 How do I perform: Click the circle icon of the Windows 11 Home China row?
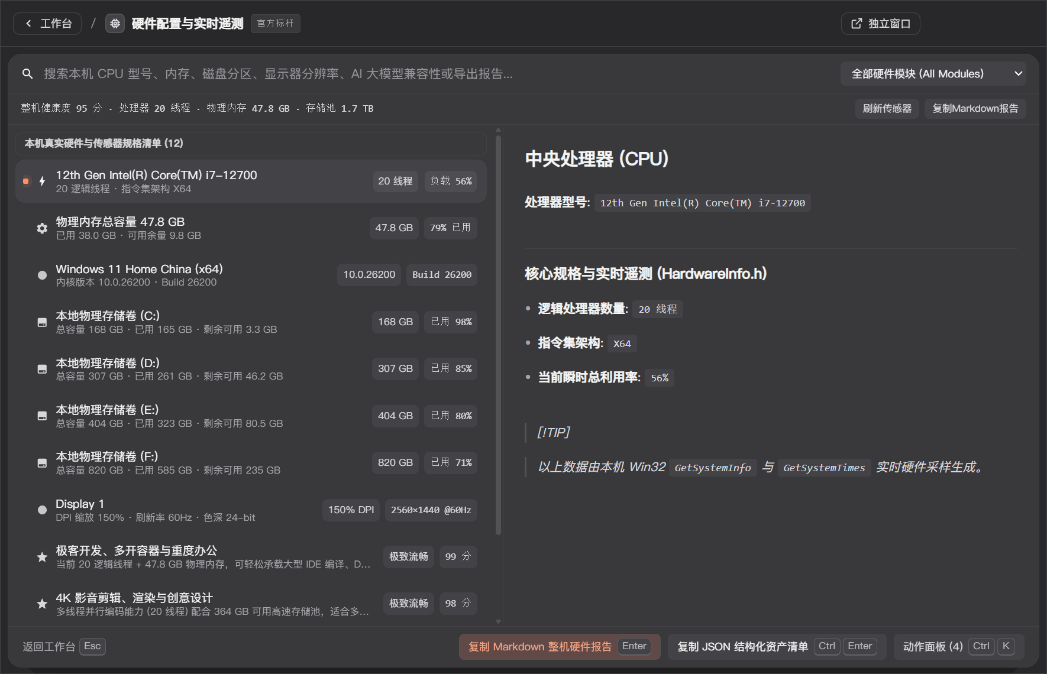click(42, 275)
